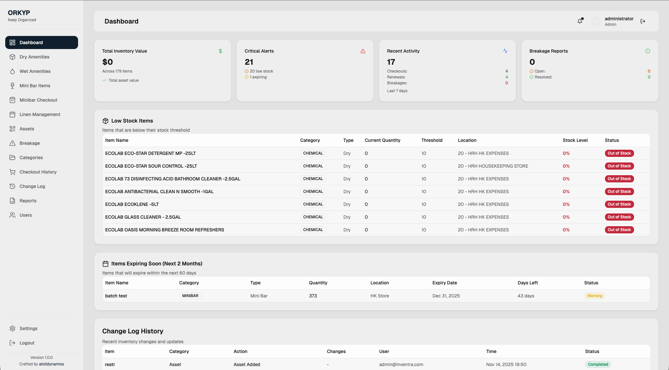The height and width of the screenshot is (370, 669).
Task: Click the administrator profile avatar
Action: tap(595, 21)
